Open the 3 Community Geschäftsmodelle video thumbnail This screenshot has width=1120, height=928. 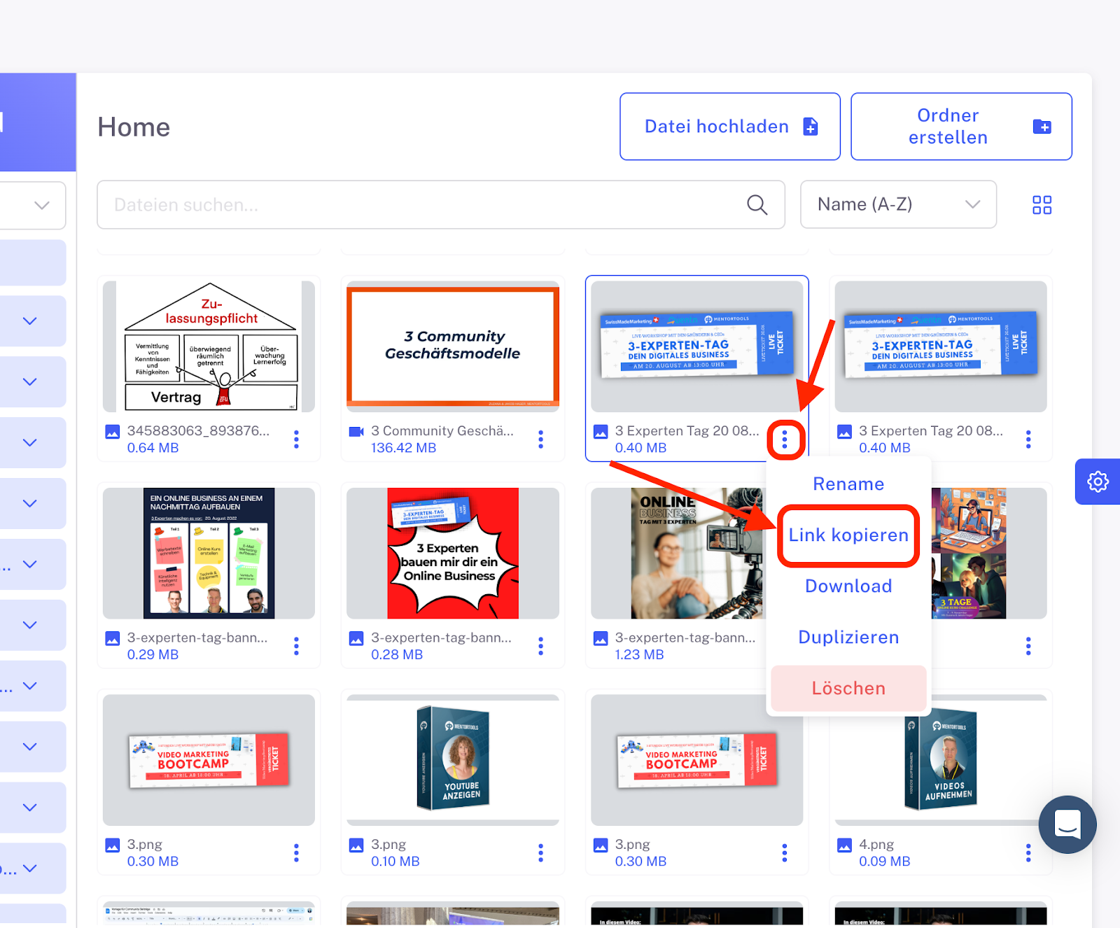[453, 346]
